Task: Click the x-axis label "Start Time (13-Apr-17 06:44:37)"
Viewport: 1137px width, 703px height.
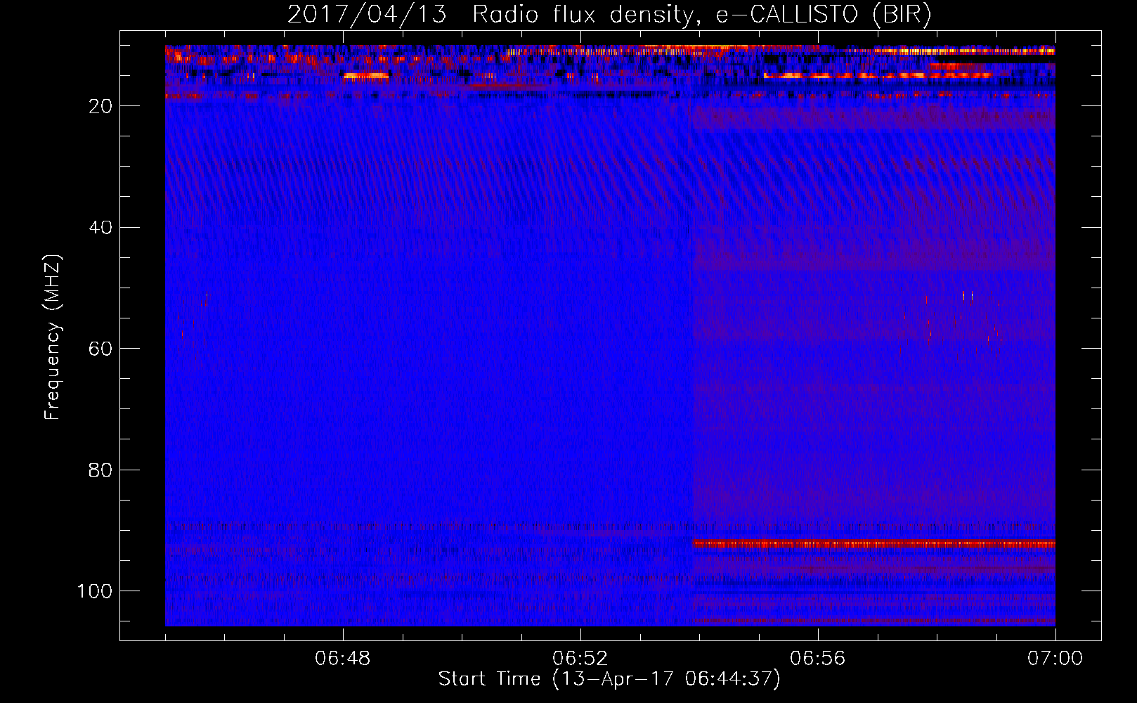Action: click(x=609, y=679)
